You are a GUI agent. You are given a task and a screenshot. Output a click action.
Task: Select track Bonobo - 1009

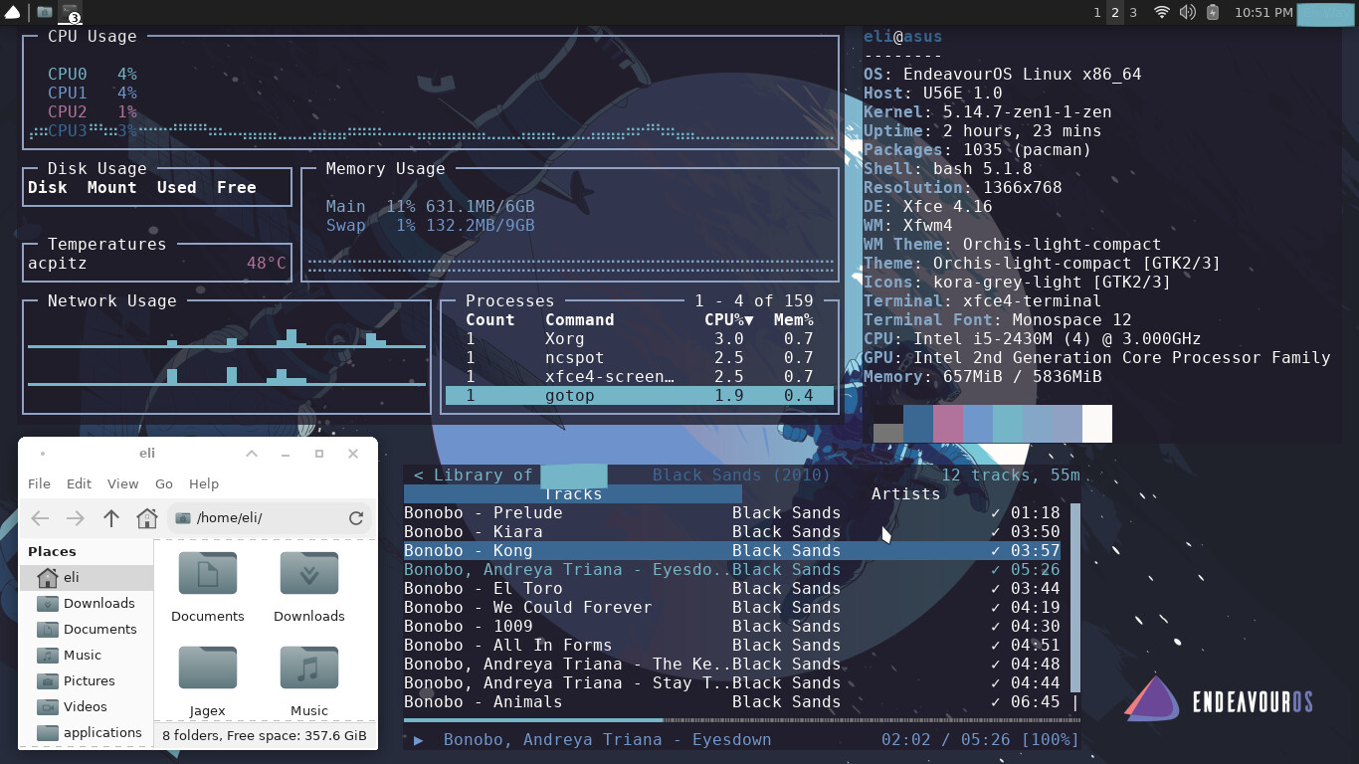point(732,627)
